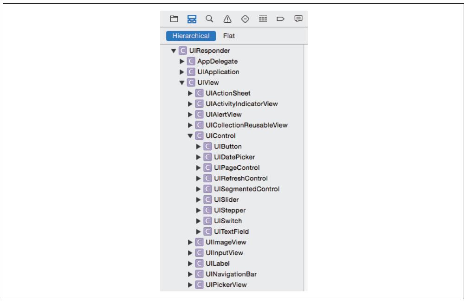The image size is (466, 302).
Task: Select the UIApplication class name
Action: pos(218,72)
